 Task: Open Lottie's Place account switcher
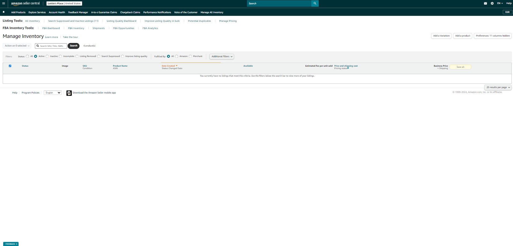pyautogui.click(x=64, y=3)
